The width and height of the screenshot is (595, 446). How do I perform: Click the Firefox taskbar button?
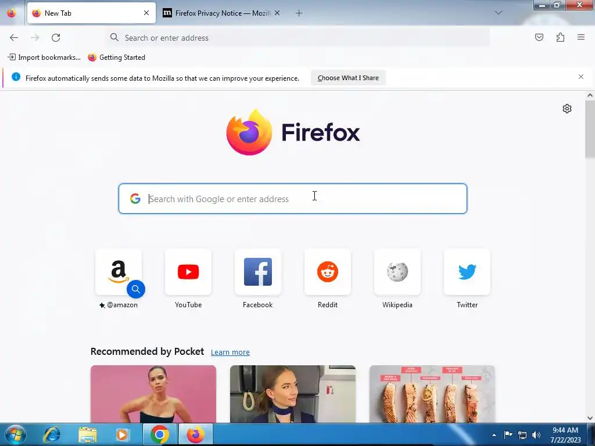[195, 434]
